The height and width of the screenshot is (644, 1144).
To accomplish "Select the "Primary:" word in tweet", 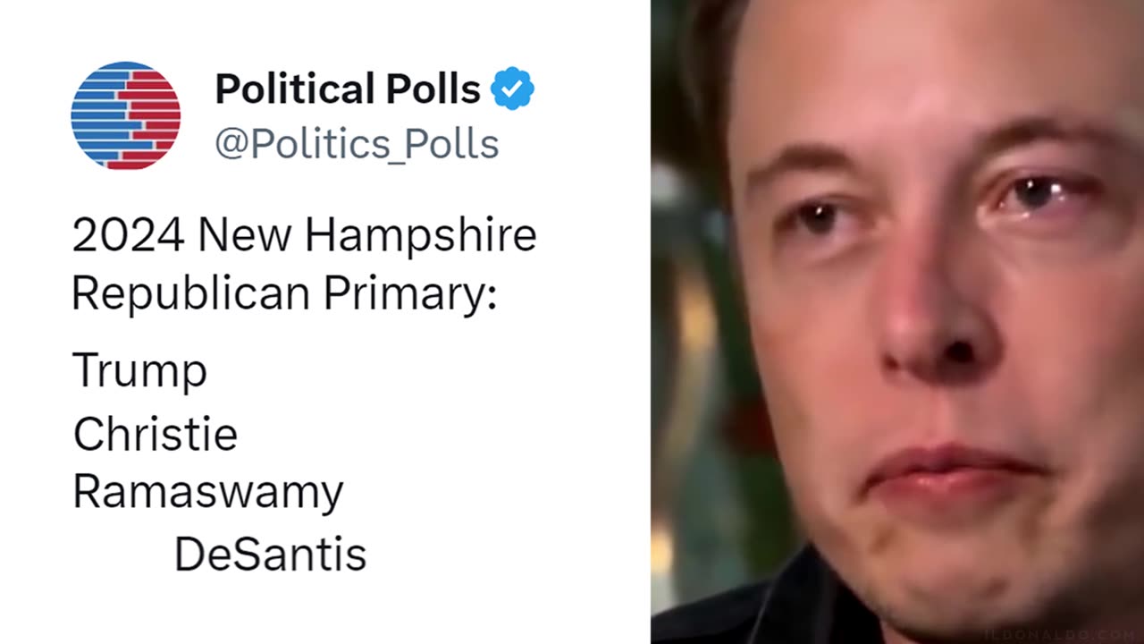I will [410, 294].
